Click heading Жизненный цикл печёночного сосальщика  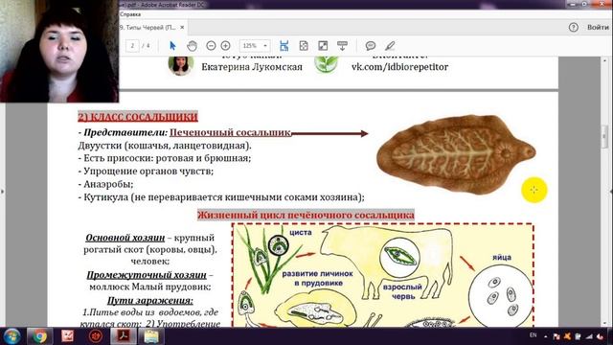[x=306, y=215]
